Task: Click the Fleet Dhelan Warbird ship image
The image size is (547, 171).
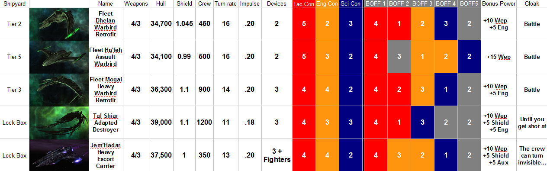Action: coord(58,24)
